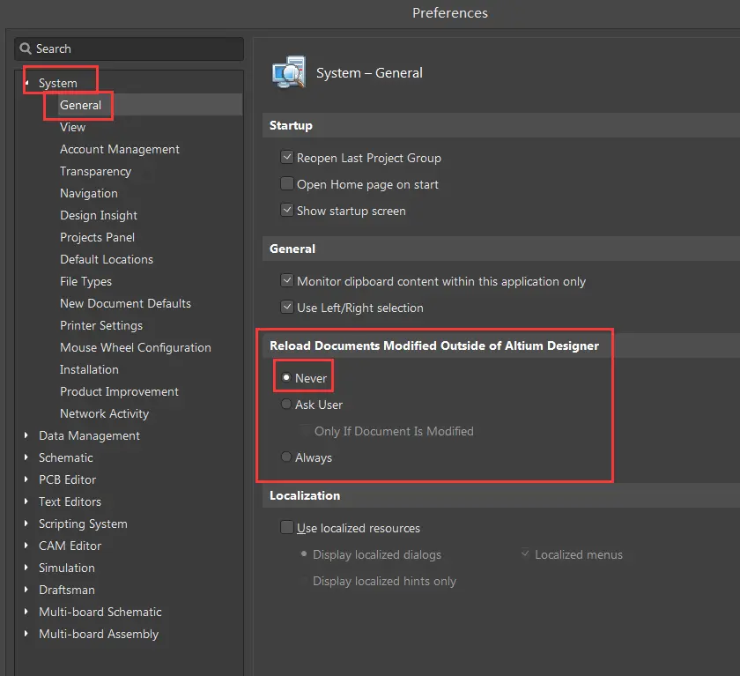Open the File Types page

86,281
